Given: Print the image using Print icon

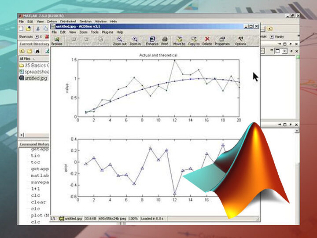Looking at the screenshot, I should pyautogui.click(x=164, y=40).
